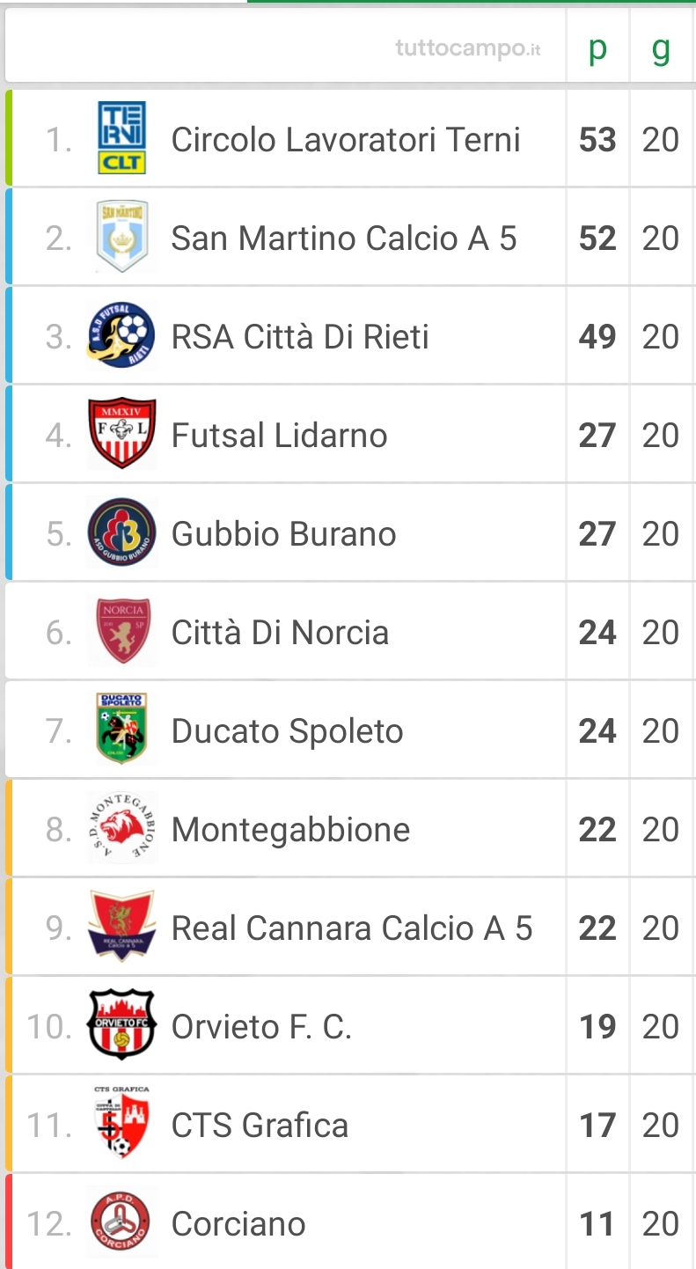Image resolution: width=696 pixels, height=1269 pixels.
Task: Sort table by the 'p' points column
Action: (597, 48)
